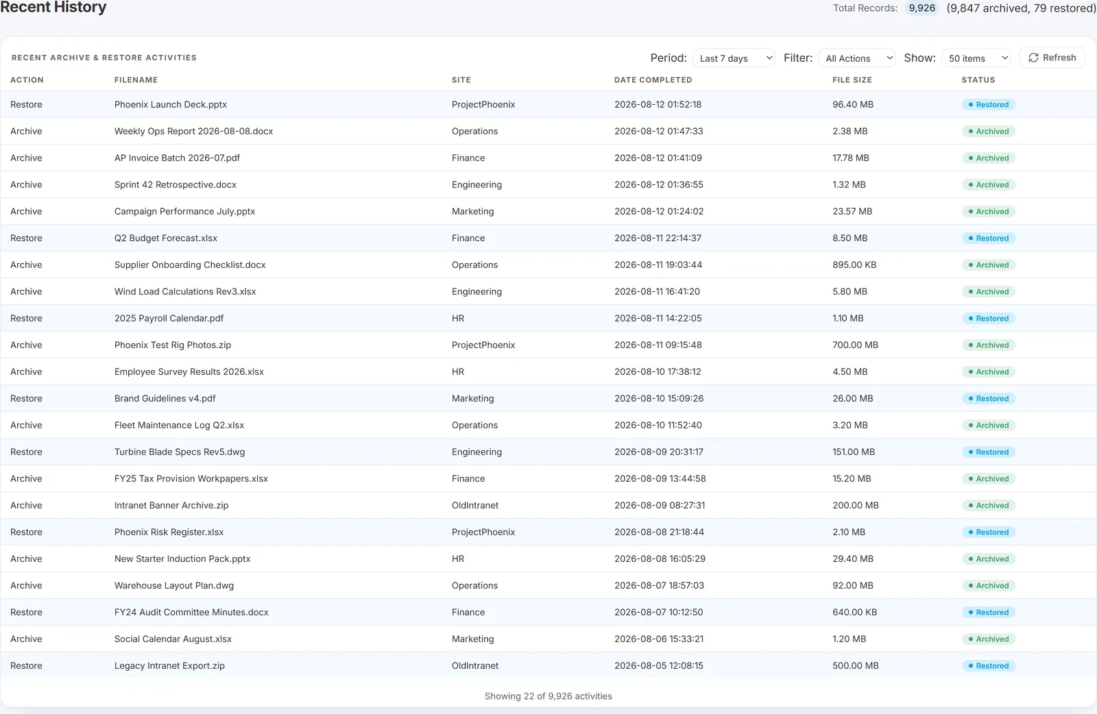Select Campaign Performance July.pptx
Image resolution: width=1097 pixels, height=714 pixels.
pyautogui.click(x=184, y=212)
